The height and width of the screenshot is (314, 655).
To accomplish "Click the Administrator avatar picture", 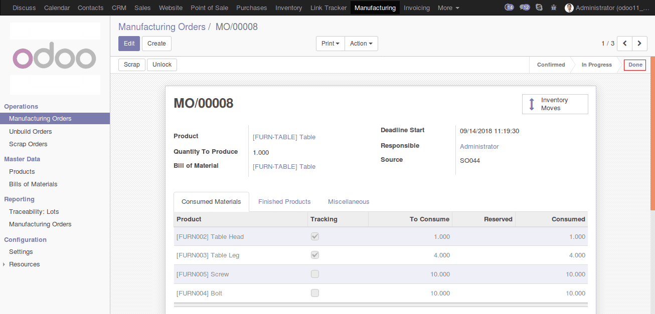I will [569, 8].
